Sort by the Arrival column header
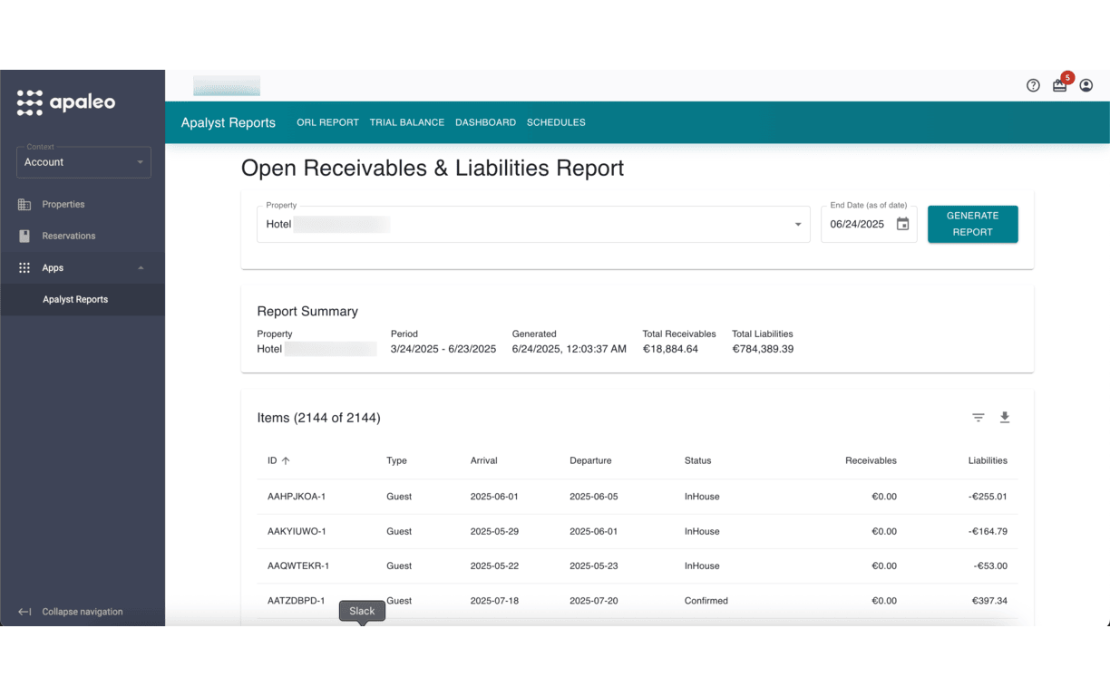Screen dimensions: 1110x696 pos(483,460)
